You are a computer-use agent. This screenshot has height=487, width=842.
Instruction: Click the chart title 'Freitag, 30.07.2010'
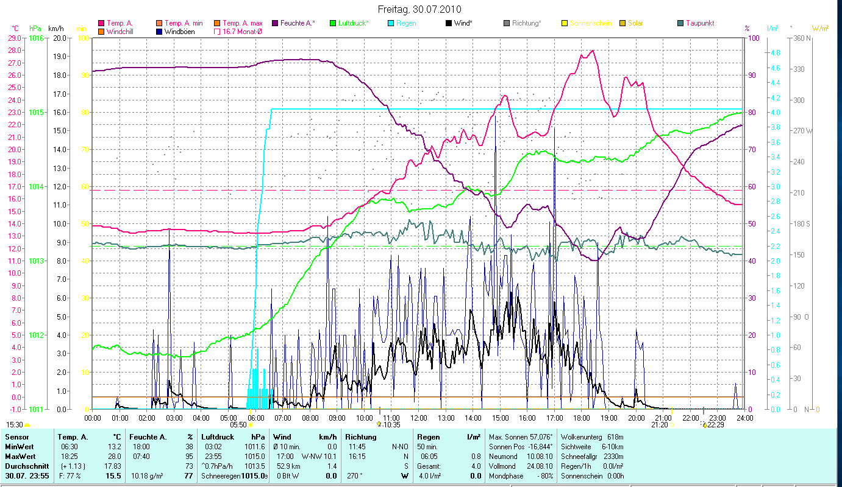419,9
